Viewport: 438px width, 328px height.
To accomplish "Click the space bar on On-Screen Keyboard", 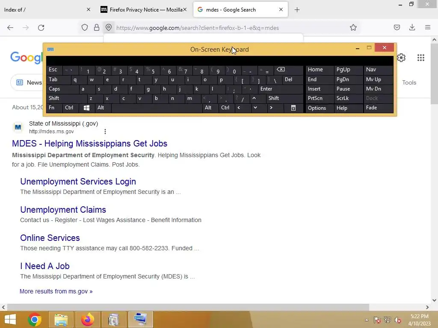I will pos(157,108).
